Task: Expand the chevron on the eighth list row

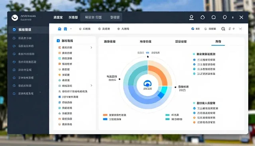Action: pos(91,86)
